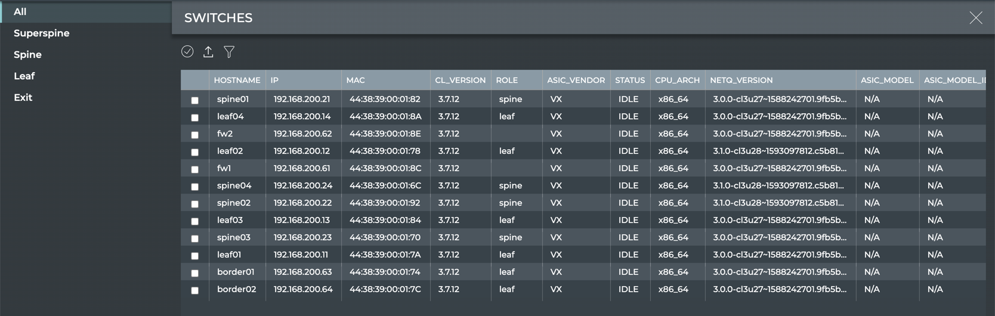Click the export upload icon
The width and height of the screenshot is (995, 316).
click(x=208, y=52)
